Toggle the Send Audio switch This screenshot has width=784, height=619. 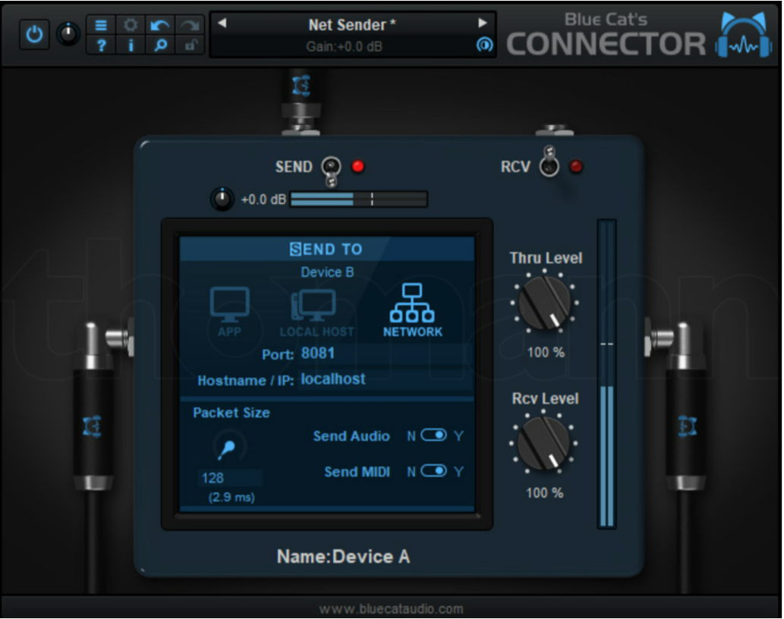point(433,435)
